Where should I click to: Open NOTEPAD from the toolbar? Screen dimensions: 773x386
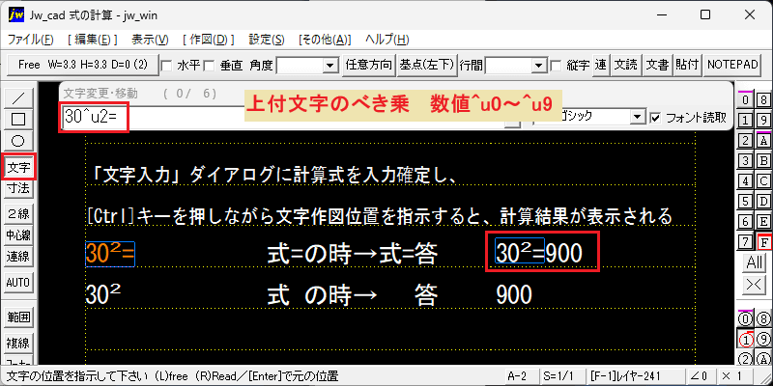point(732,65)
